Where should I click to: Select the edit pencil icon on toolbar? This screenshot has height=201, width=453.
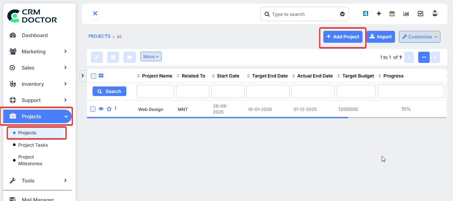tap(97, 57)
